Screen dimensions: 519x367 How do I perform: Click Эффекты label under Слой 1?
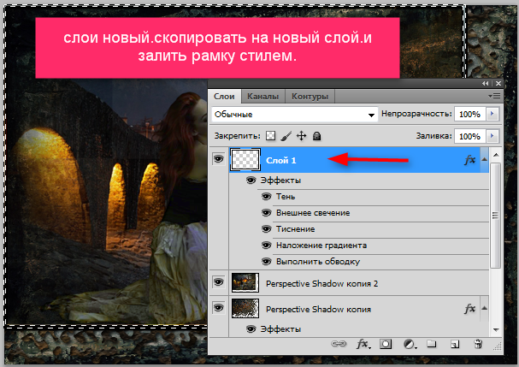tap(280, 181)
